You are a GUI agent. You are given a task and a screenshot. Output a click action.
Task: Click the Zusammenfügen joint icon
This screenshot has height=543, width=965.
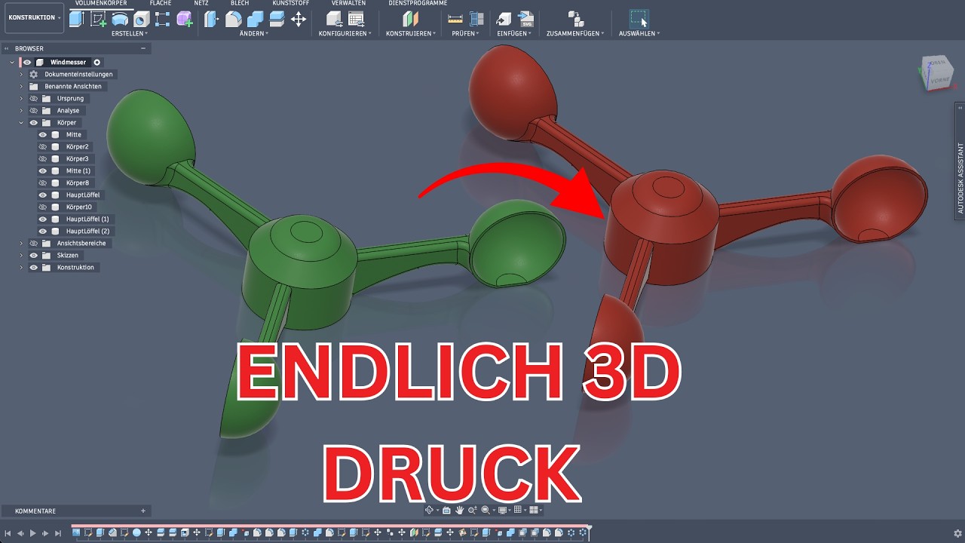click(576, 20)
